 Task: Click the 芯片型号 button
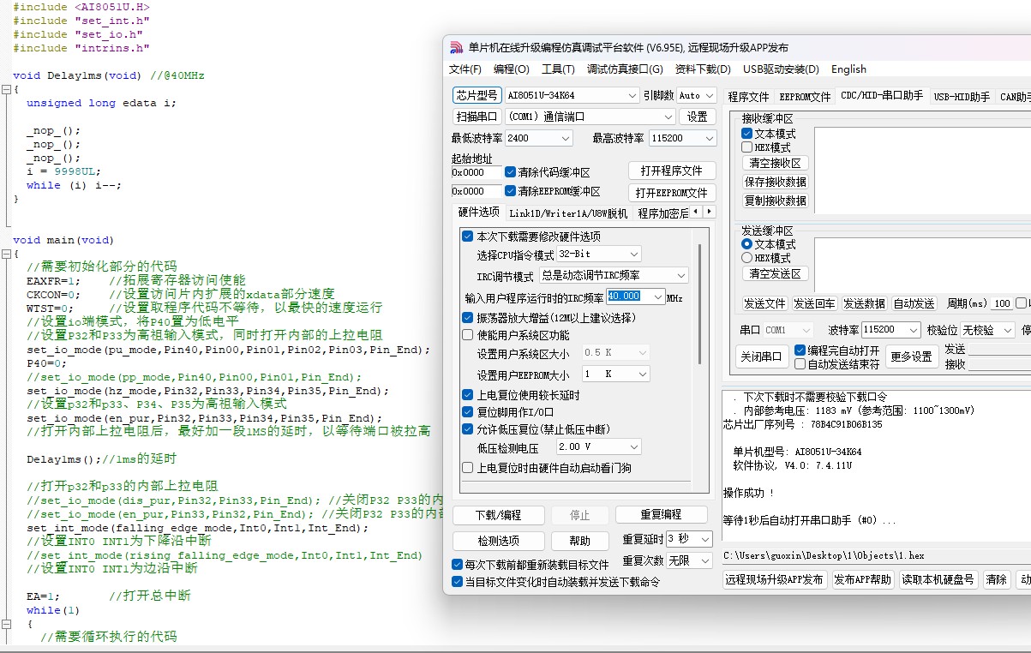point(476,95)
